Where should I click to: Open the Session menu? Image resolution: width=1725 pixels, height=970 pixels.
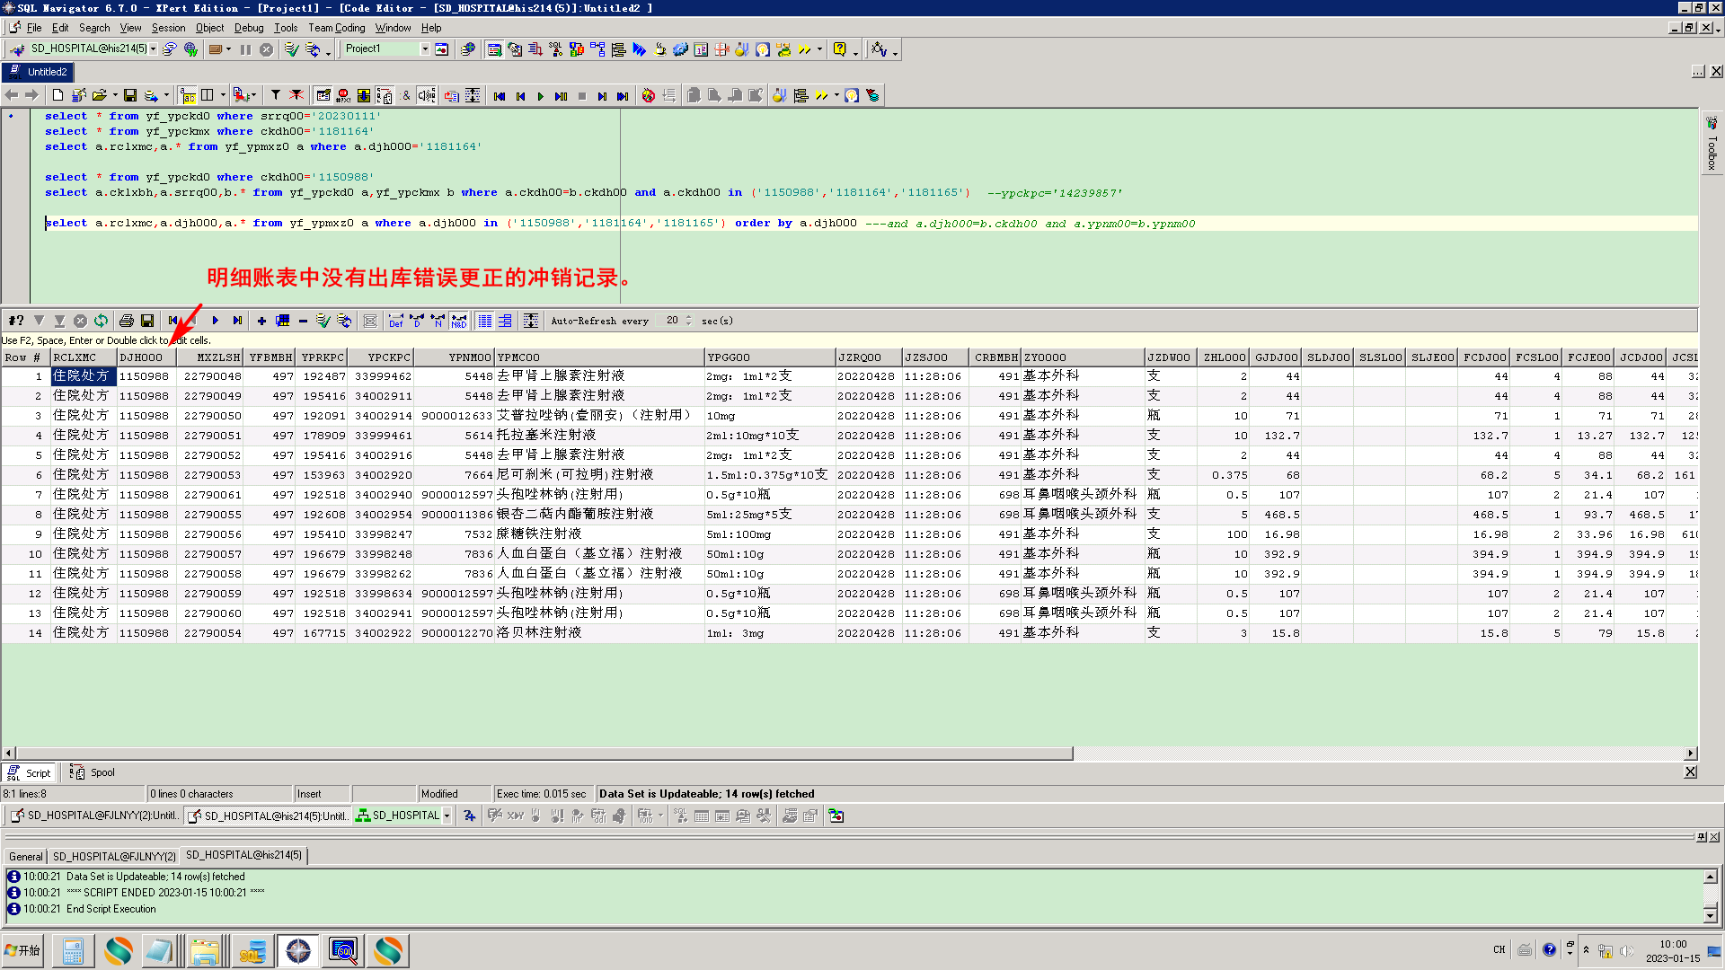click(168, 28)
